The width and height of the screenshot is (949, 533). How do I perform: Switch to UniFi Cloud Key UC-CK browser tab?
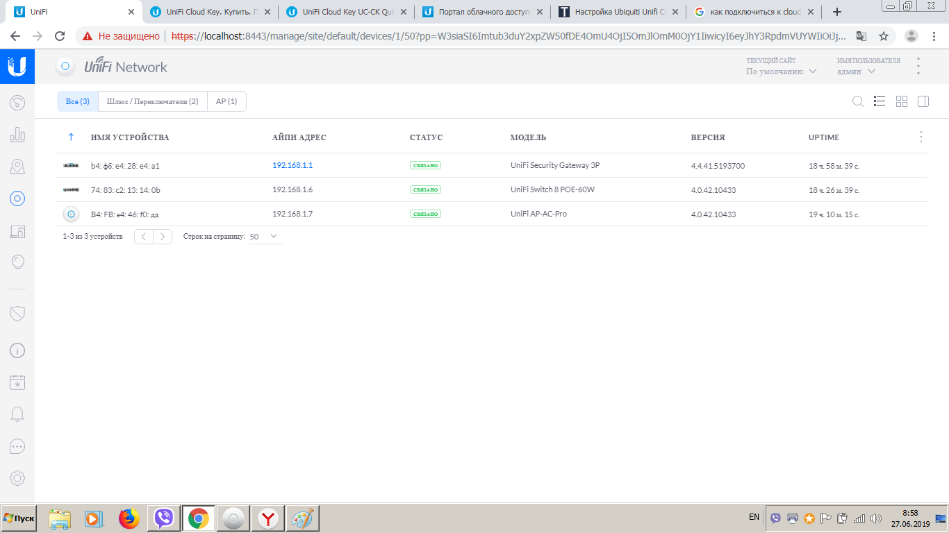point(345,12)
